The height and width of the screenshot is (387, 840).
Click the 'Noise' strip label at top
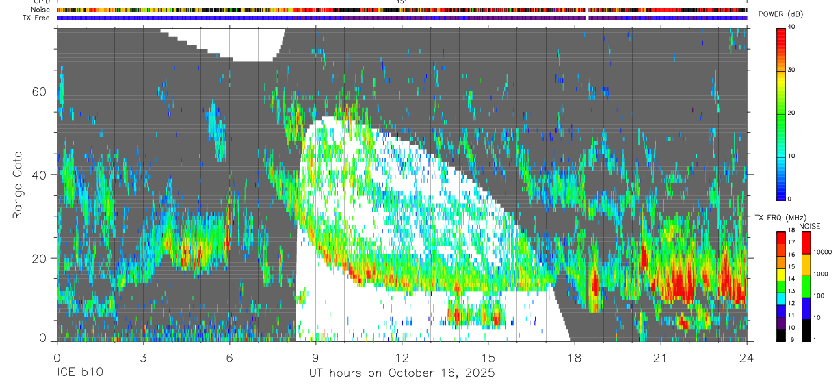pos(40,10)
